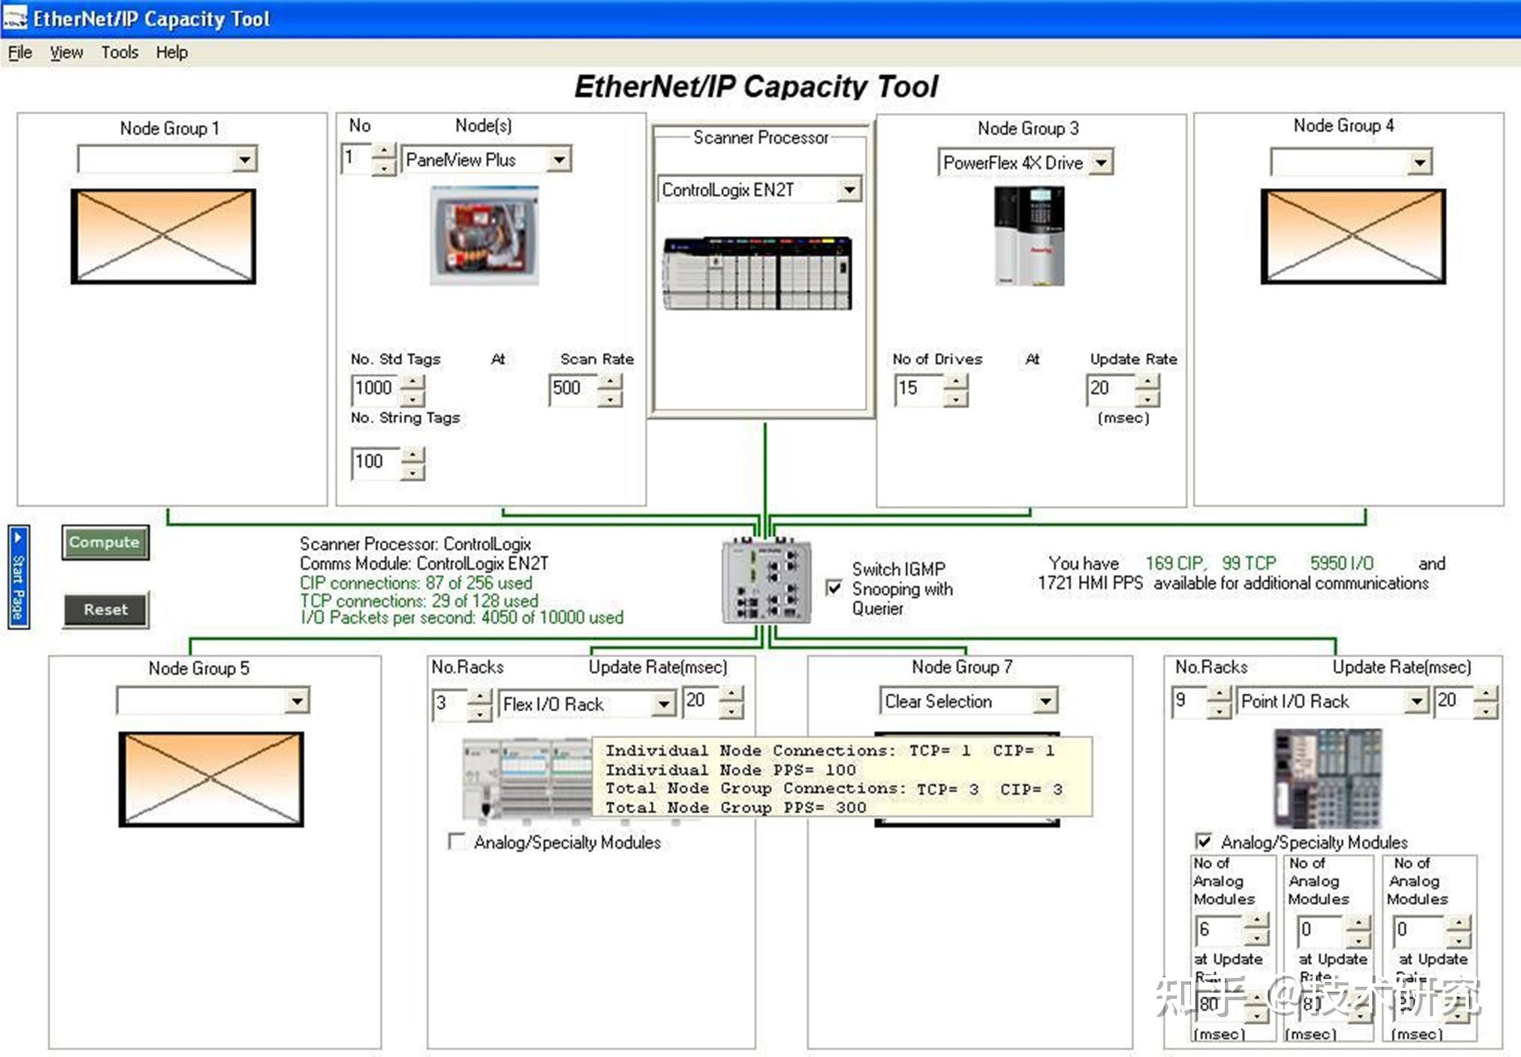Toggle Switch IGMP Snooping with Querier checkbox

[834, 587]
